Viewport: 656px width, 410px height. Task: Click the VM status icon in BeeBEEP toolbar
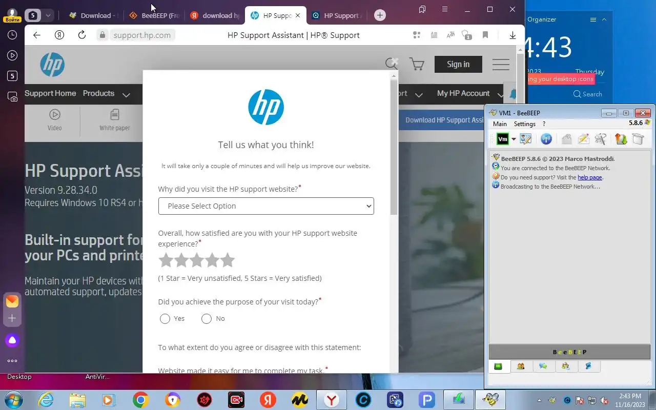(x=503, y=139)
